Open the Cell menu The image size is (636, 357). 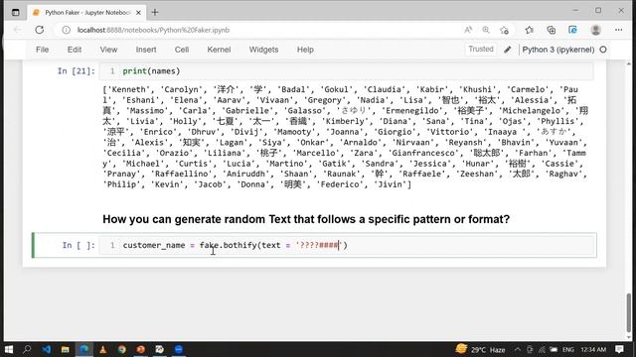point(182,50)
